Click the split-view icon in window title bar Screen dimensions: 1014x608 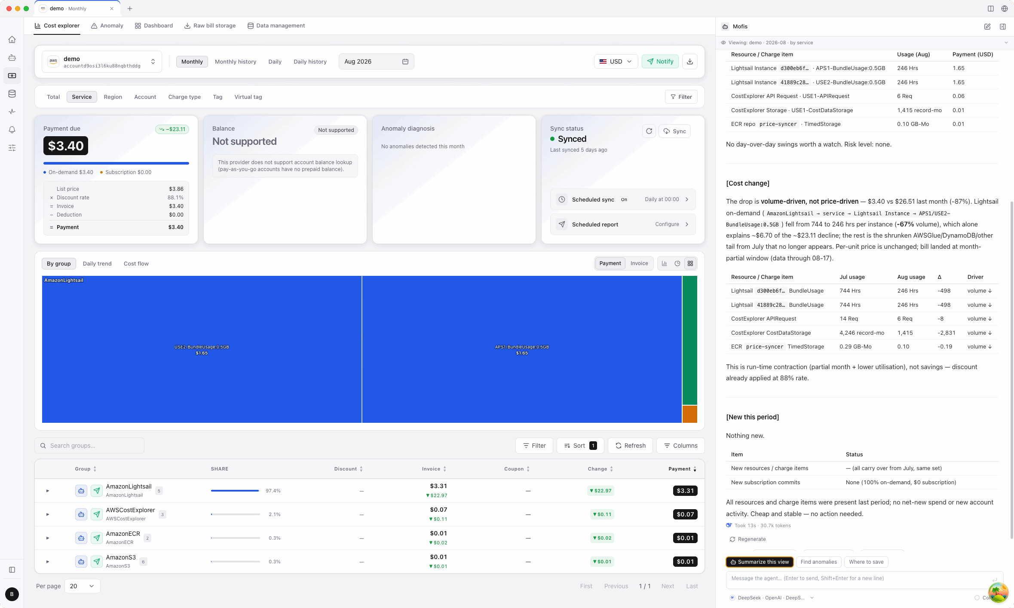pos(991,9)
